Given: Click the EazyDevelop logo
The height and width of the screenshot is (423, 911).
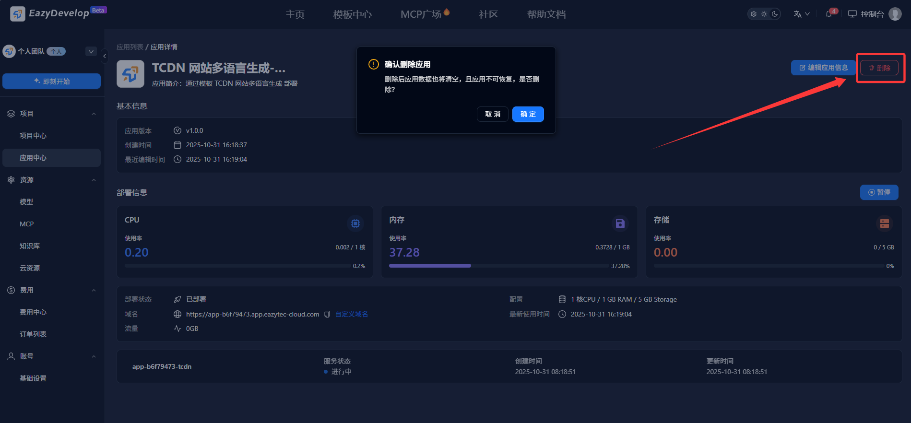Looking at the screenshot, I should [18, 13].
